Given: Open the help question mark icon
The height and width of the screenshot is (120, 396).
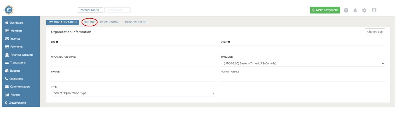Looking at the screenshot, I should coord(346,10).
